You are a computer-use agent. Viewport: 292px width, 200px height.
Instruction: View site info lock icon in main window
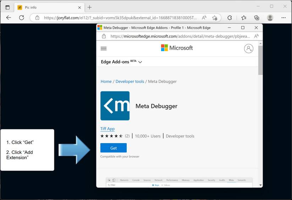click(37, 18)
